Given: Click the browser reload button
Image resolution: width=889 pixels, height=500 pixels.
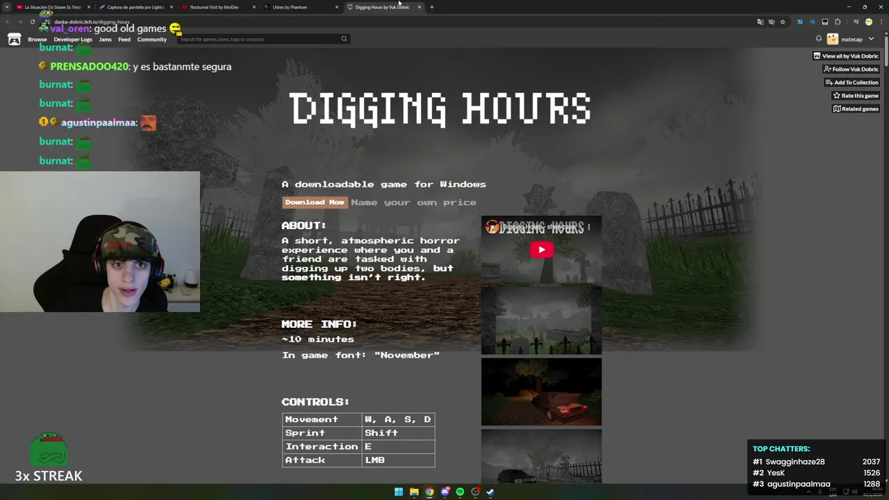Looking at the screenshot, I should click(33, 22).
